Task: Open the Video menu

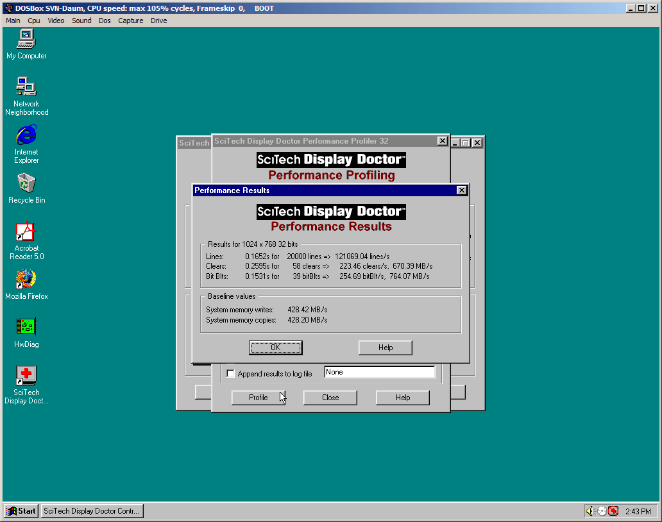Action: coord(56,21)
